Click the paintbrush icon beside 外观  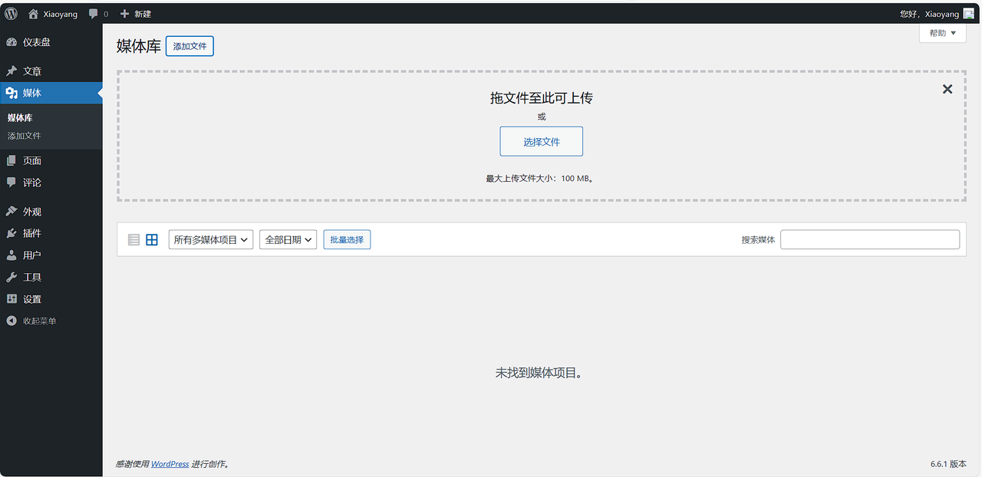tap(12, 212)
